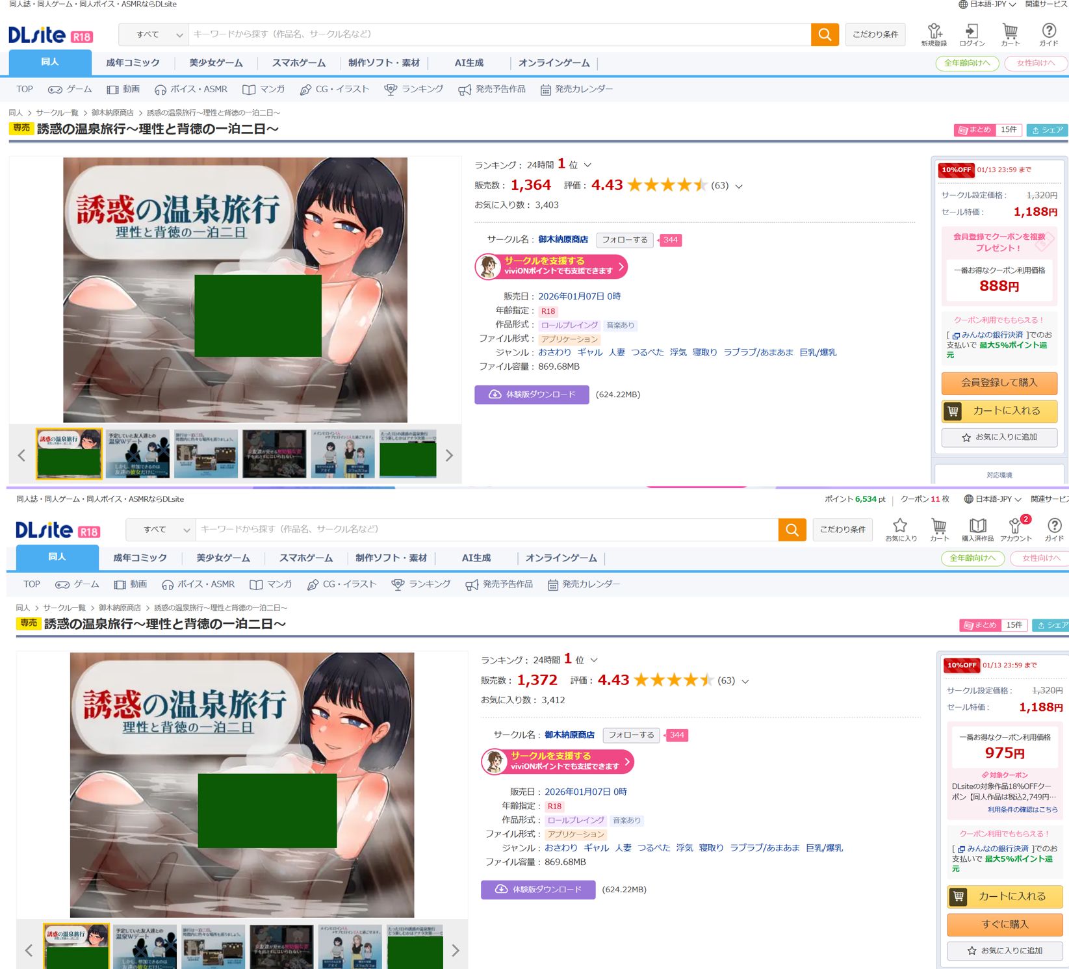Select the 成年コミック tab on the logged-out page
The height and width of the screenshot is (969, 1069).
pos(133,63)
